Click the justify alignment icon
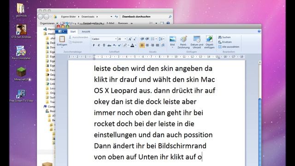This screenshot has width=295, height=166. (x=158, y=45)
